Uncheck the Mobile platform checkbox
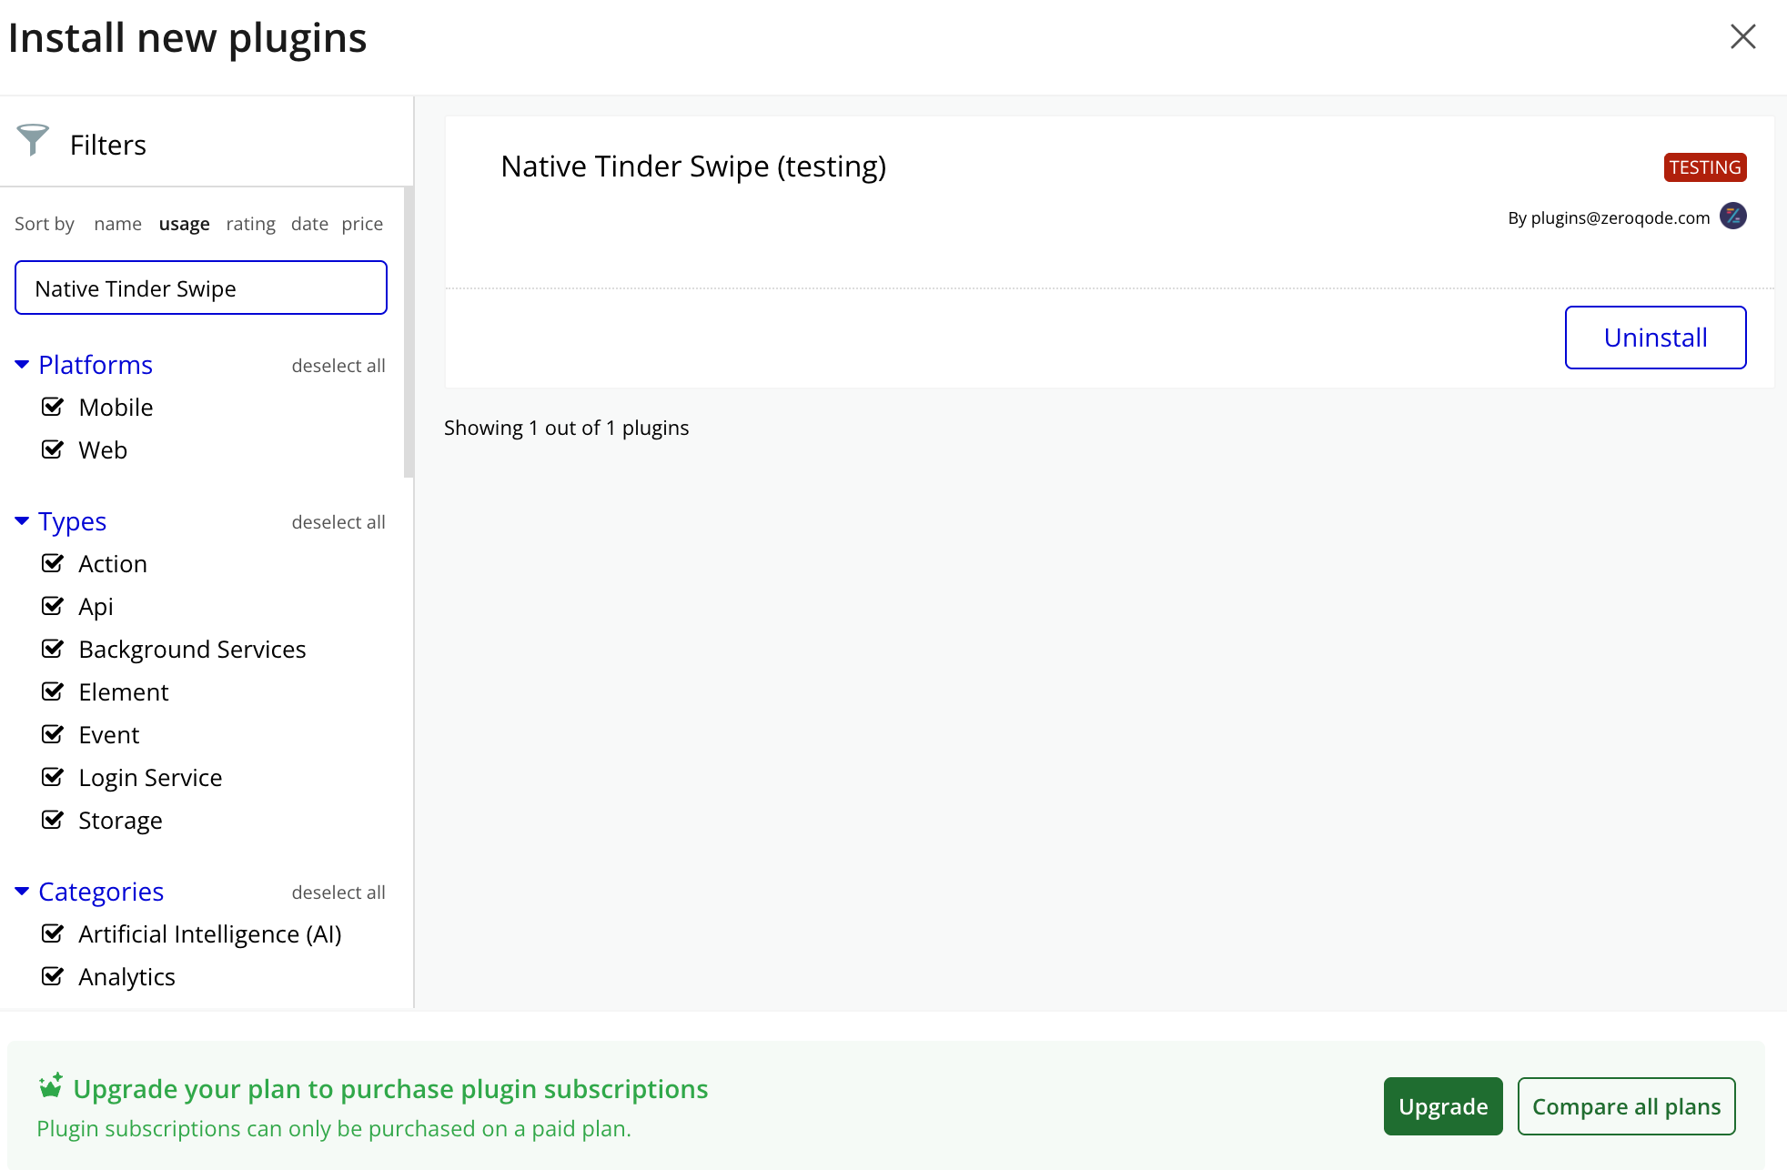Screen dimensions: 1787x1170 tap(53, 407)
